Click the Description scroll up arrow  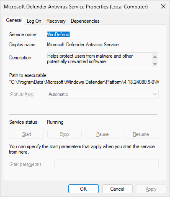click(x=155, y=57)
